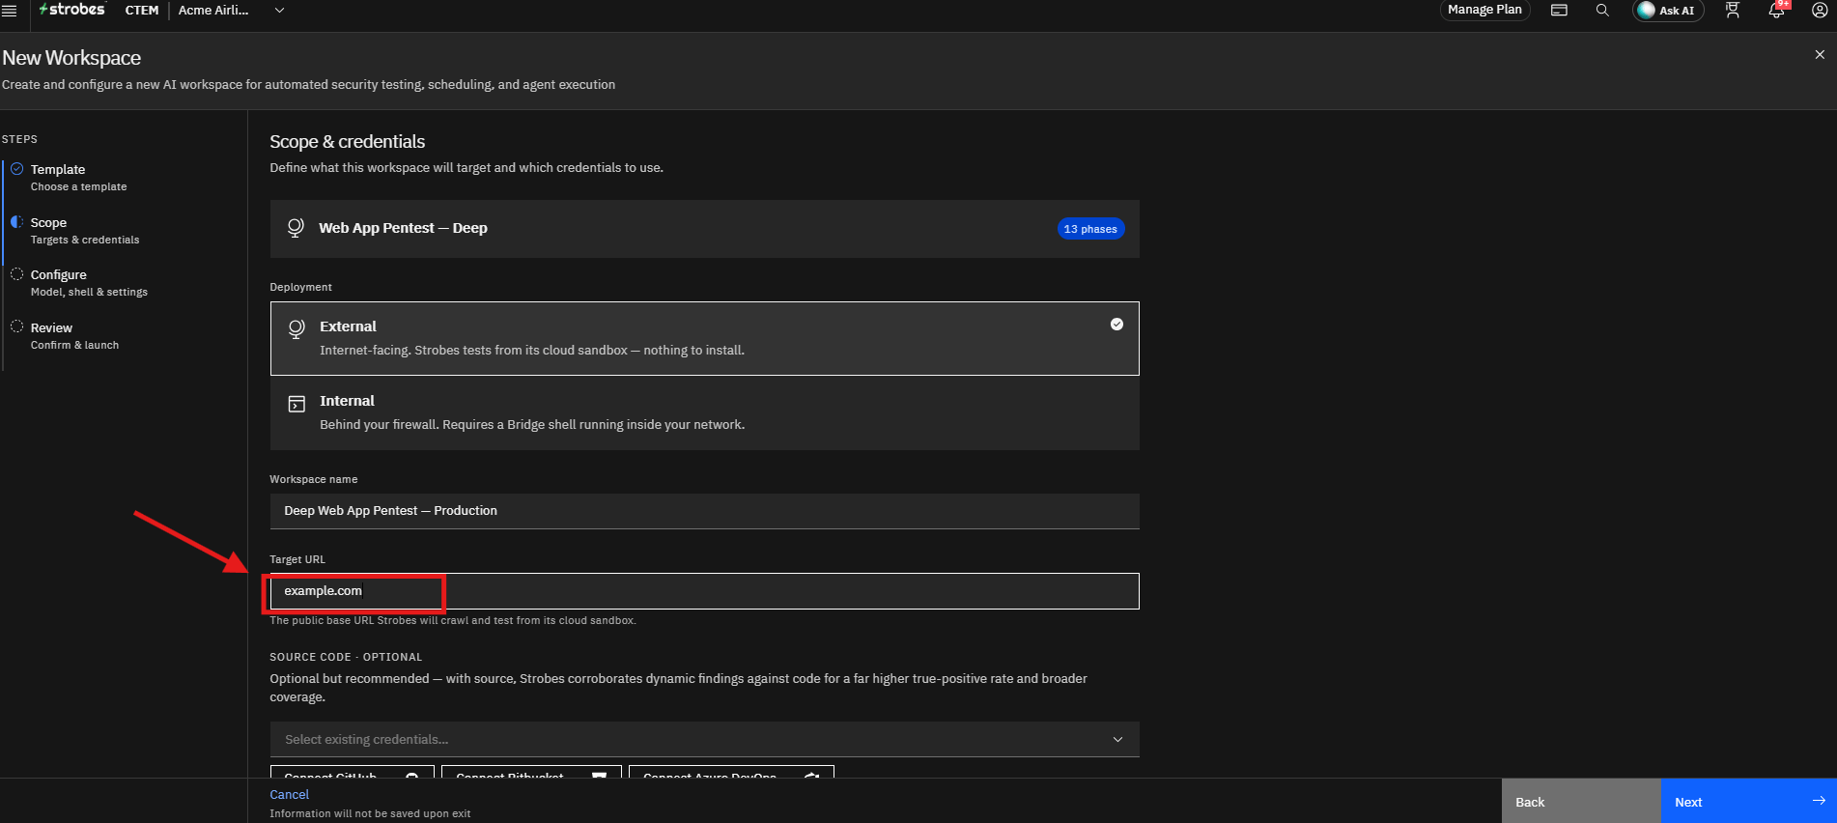Viewport: 1837px width, 823px height.
Task: Go to the Scope step
Action: point(85,231)
